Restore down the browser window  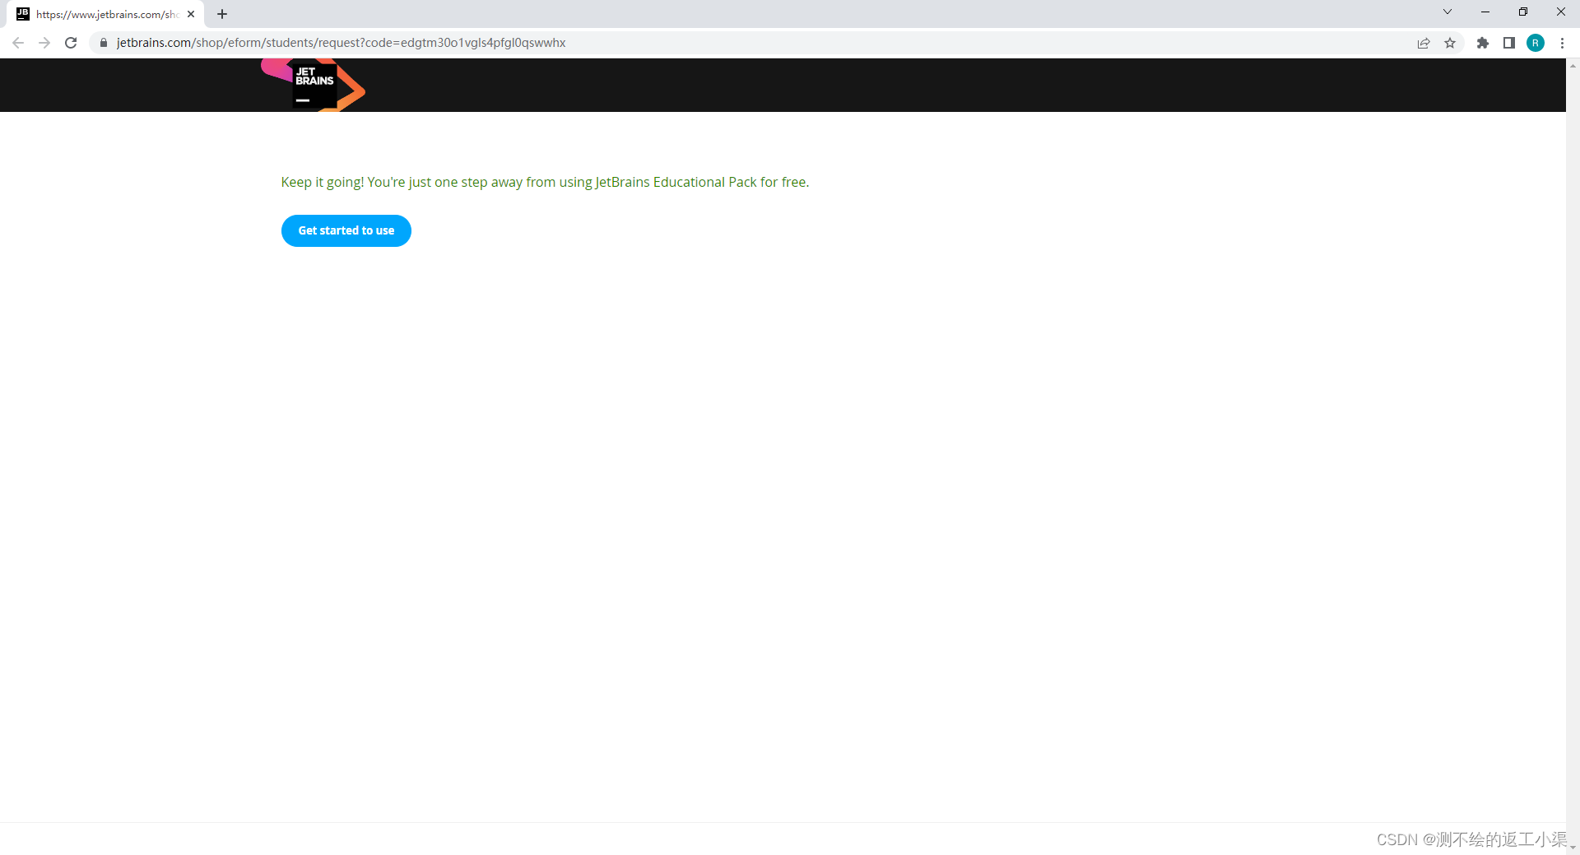(x=1523, y=12)
